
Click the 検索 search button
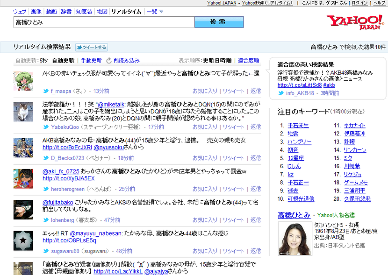[x=219, y=22]
